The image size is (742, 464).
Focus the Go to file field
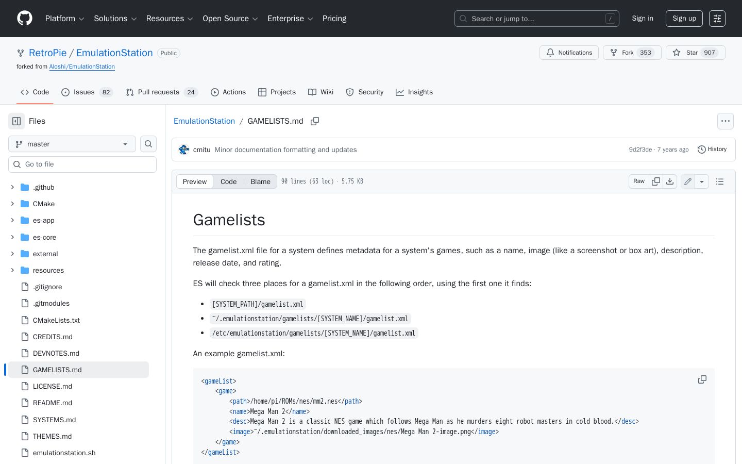click(x=82, y=164)
